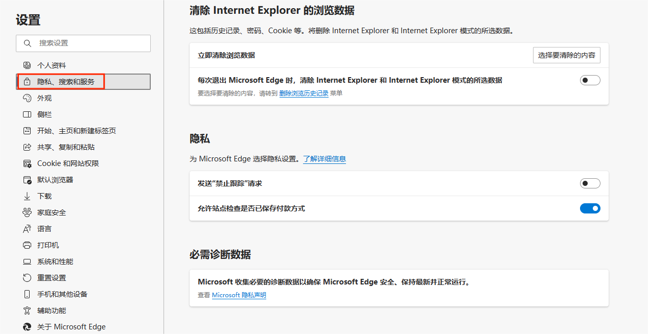Screen dimensions: 648x334
Task: Open the 重置设置 reset icon
Action: [x=28, y=277]
